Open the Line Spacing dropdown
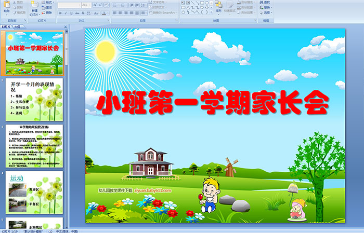 (144, 5)
